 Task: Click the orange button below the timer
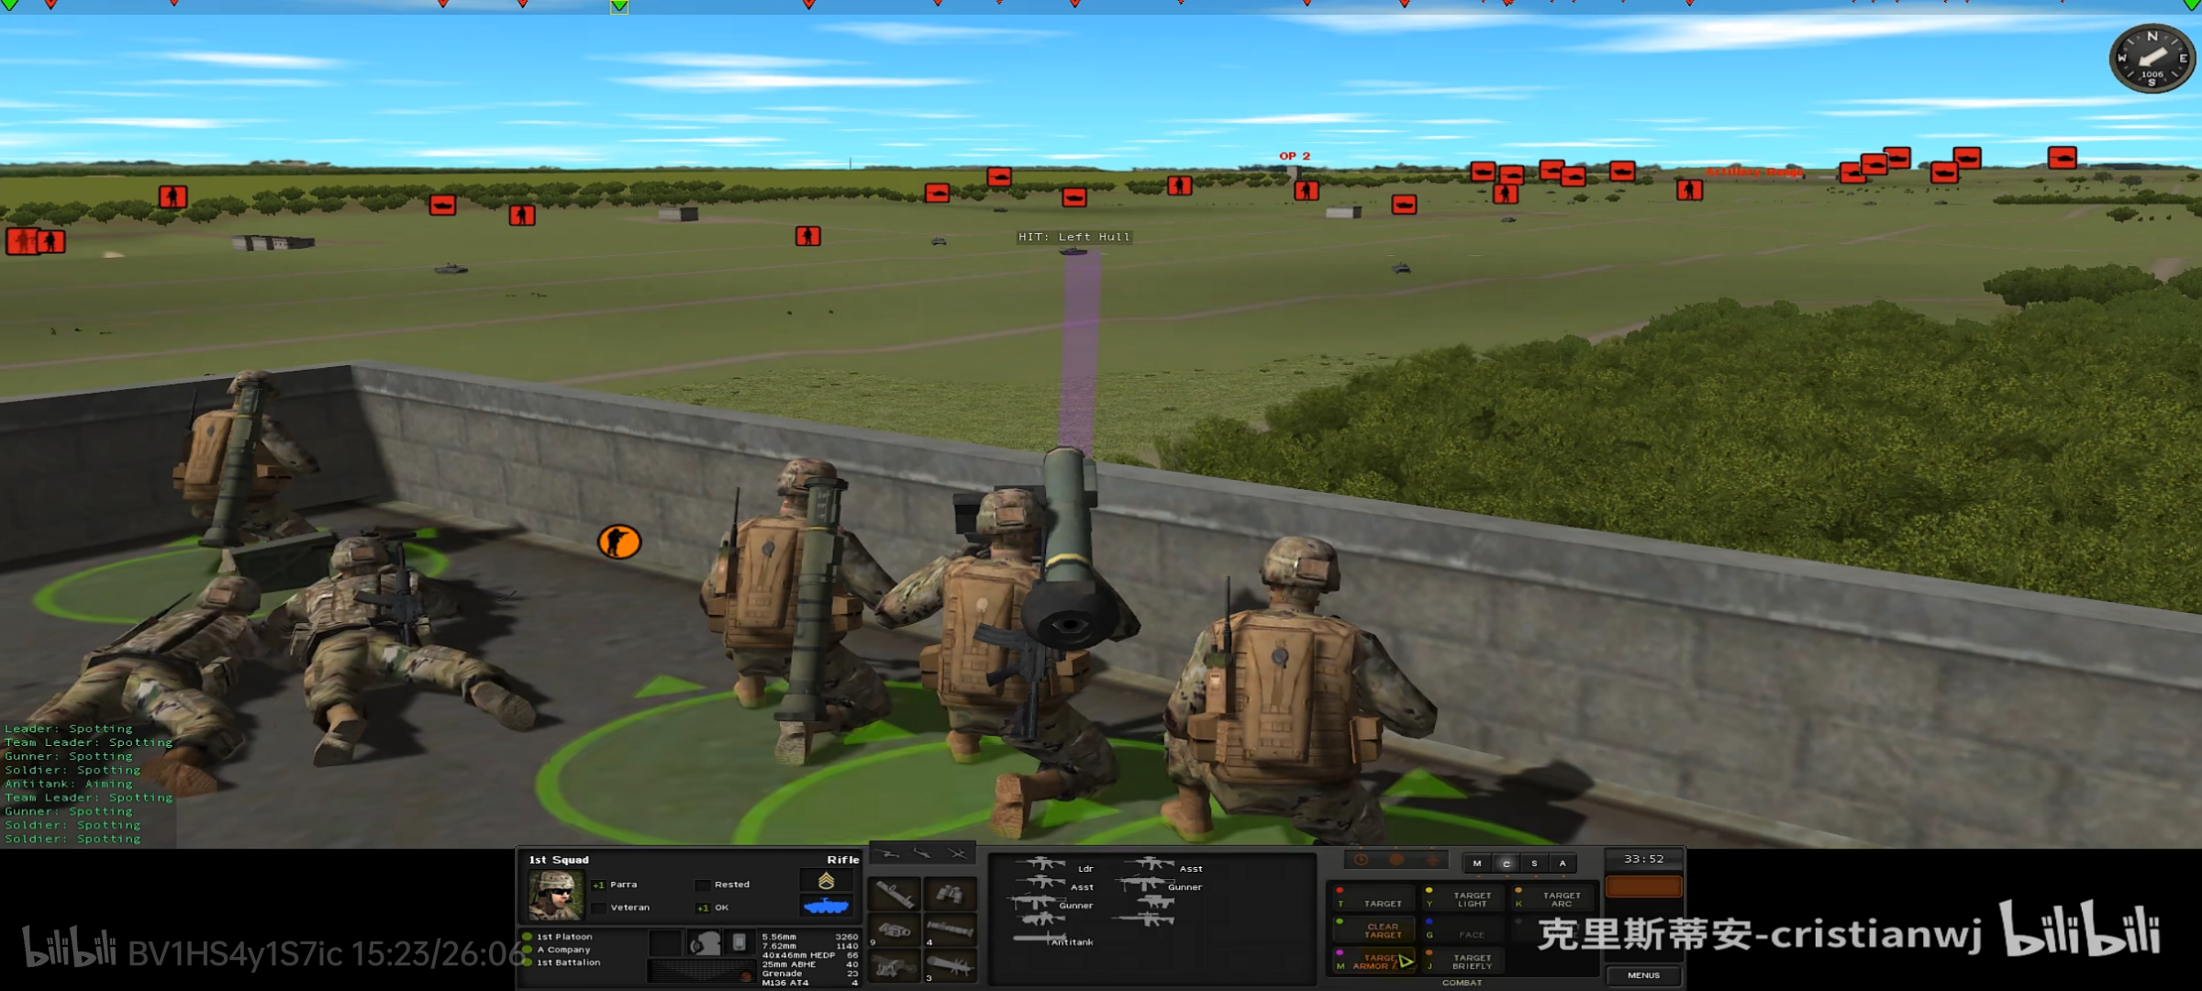click(x=1643, y=886)
